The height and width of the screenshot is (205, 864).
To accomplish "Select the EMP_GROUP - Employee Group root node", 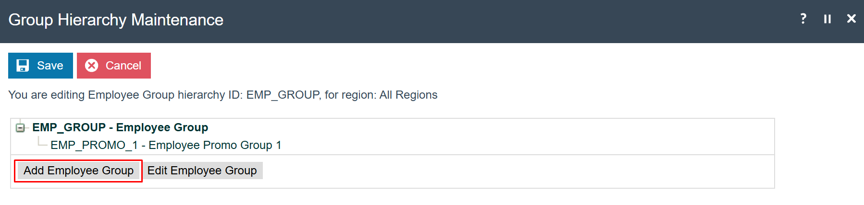I will (120, 127).
